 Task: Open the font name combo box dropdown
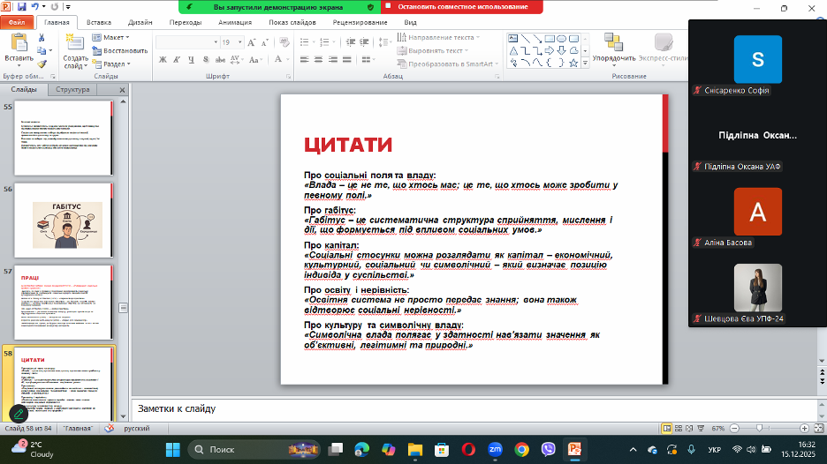(216, 42)
